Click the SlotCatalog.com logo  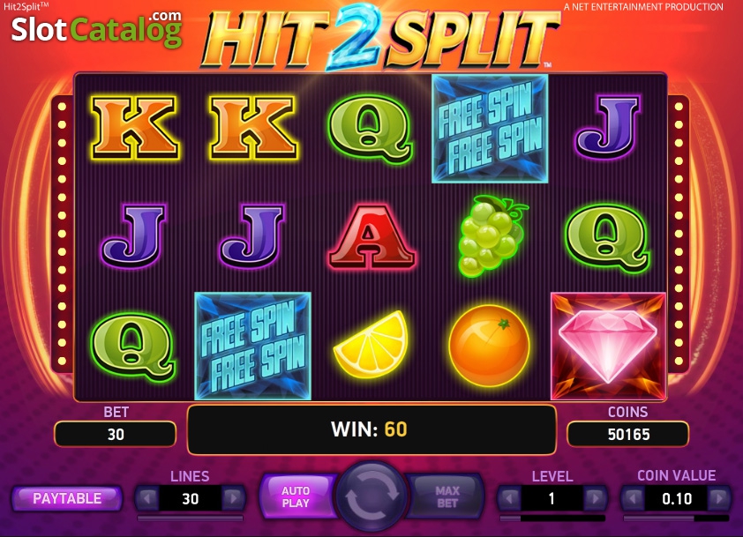97,29
